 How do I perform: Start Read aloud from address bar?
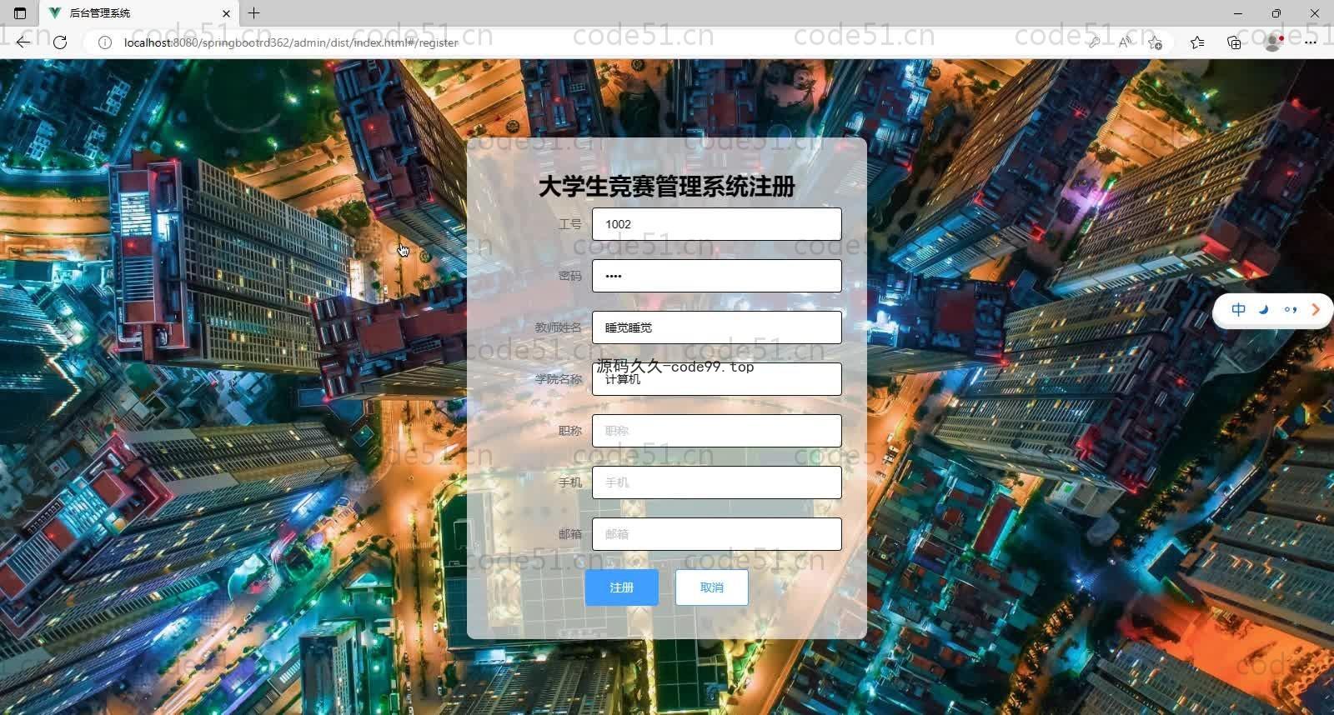[x=1125, y=42]
